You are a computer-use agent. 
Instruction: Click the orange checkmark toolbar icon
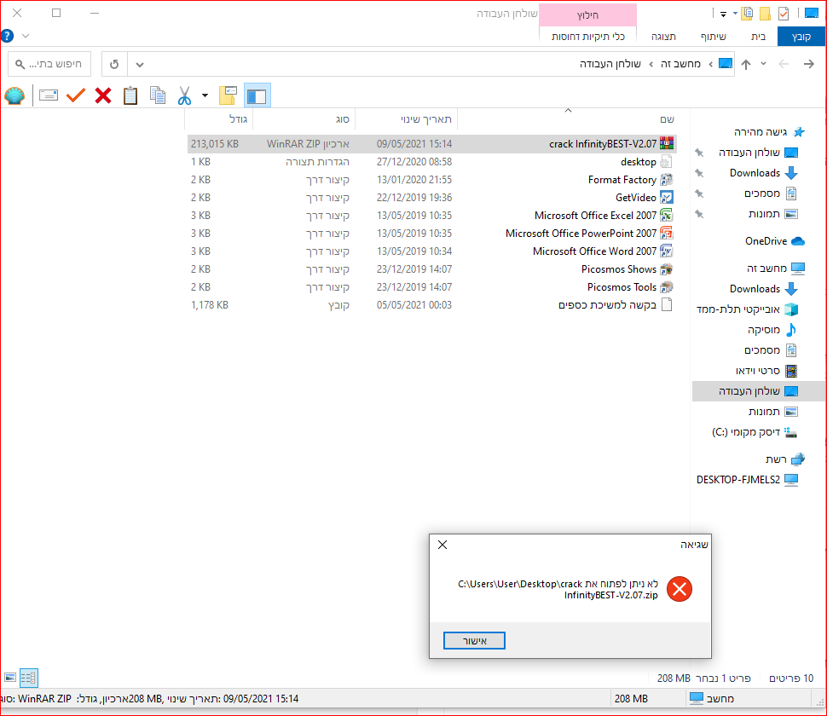point(76,95)
